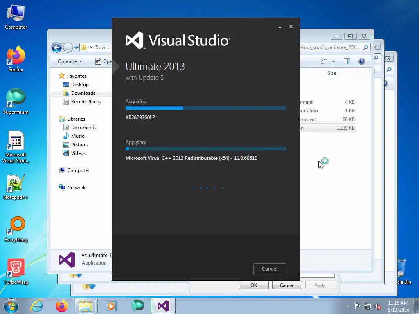This screenshot has width=419, height=314.
Task: Open Windows Media Player from taskbar
Action: (x=111, y=306)
